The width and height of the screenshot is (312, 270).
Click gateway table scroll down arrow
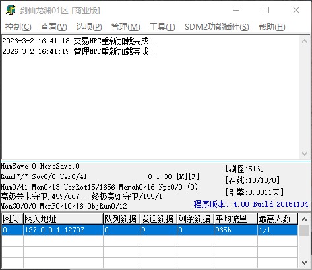point(305,262)
